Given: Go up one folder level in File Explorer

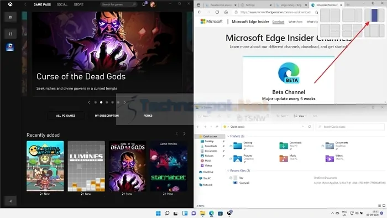Looking at the screenshot, I should click(217, 127).
